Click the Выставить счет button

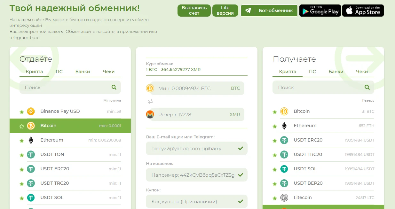pyautogui.click(x=194, y=11)
